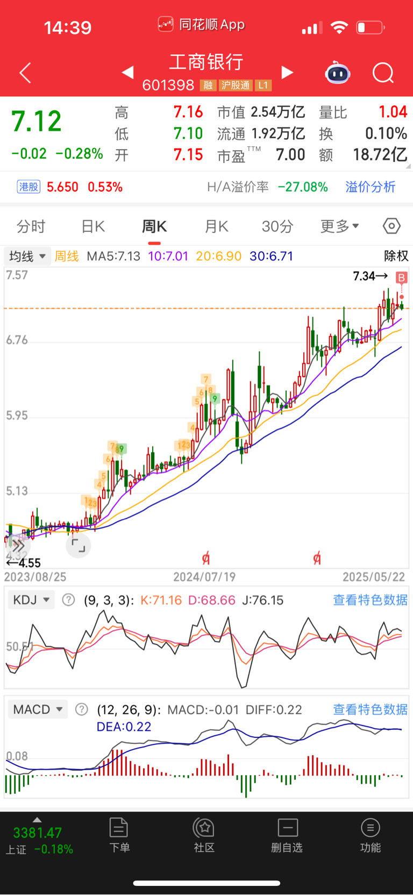Switch to next stock with right triangle
This screenshot has height=895, width=413.
pyautogui.click(x=288, y=72)
